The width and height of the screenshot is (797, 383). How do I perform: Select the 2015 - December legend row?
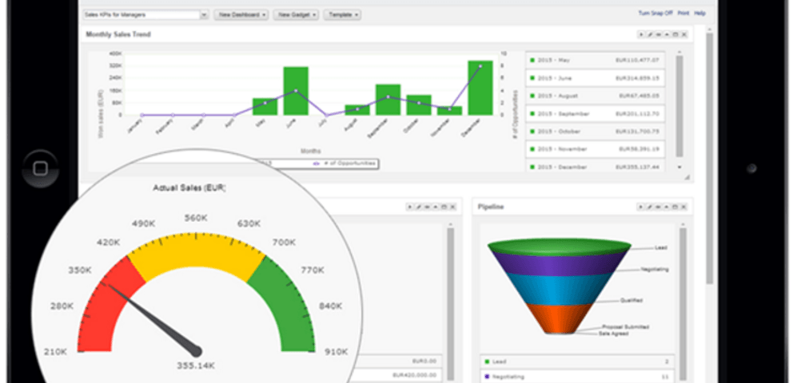pyautogui.click(x=595, y=167)
